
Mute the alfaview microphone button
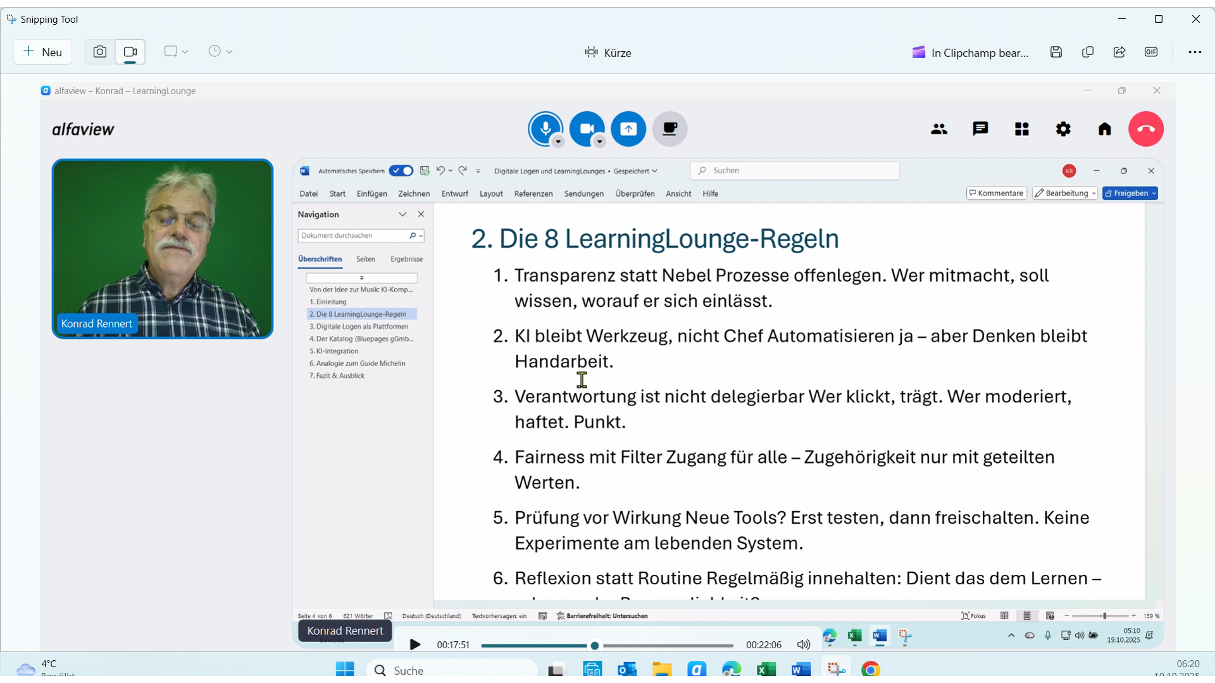click(x=545, y=128)
